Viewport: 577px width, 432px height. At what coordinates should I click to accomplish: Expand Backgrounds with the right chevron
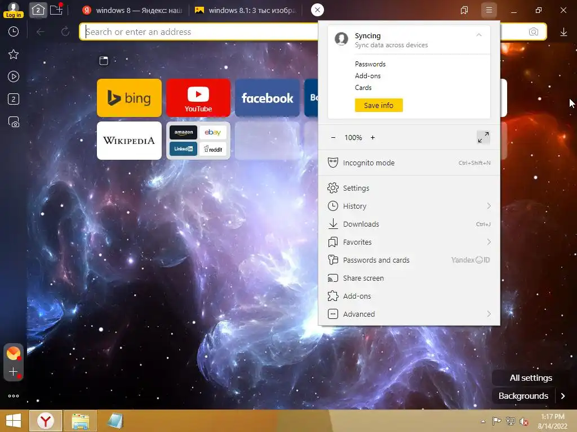563,396
